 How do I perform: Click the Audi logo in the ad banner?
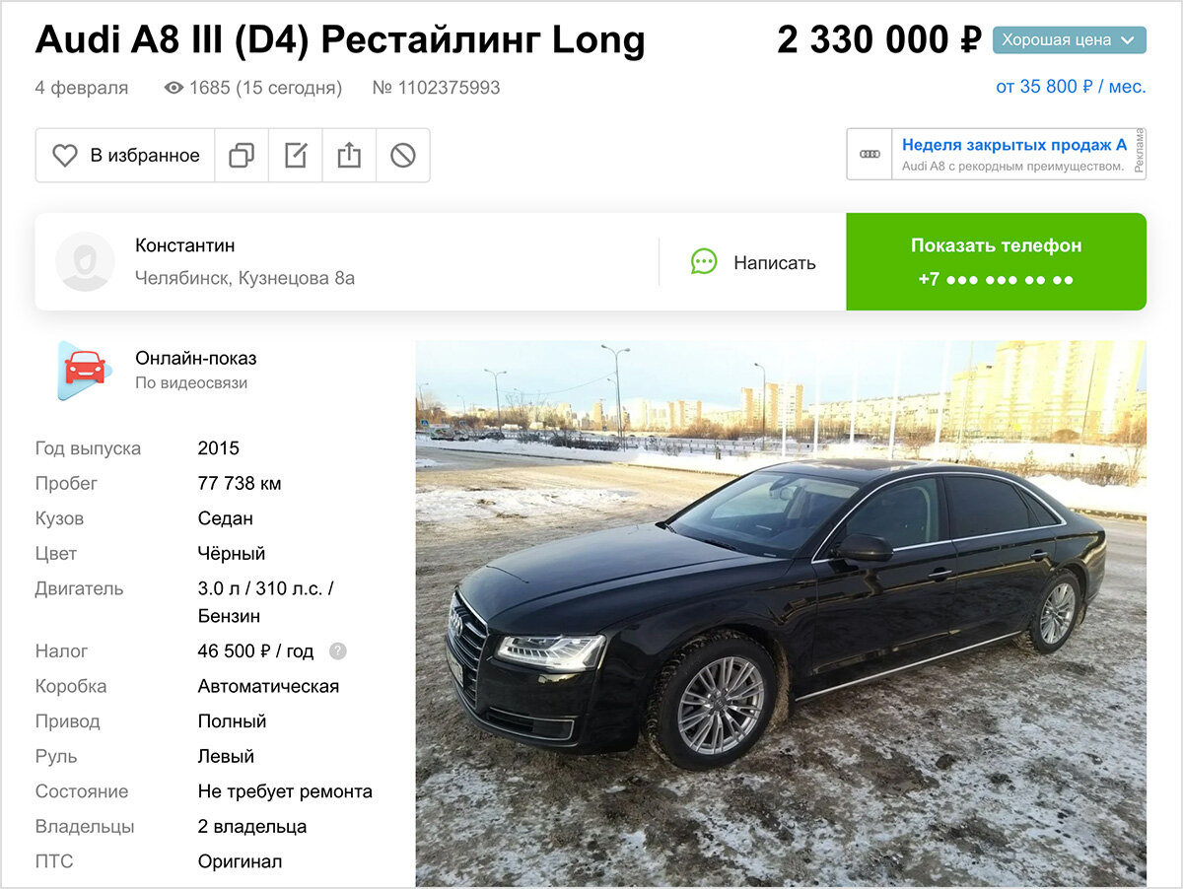(x=870, y=154)
